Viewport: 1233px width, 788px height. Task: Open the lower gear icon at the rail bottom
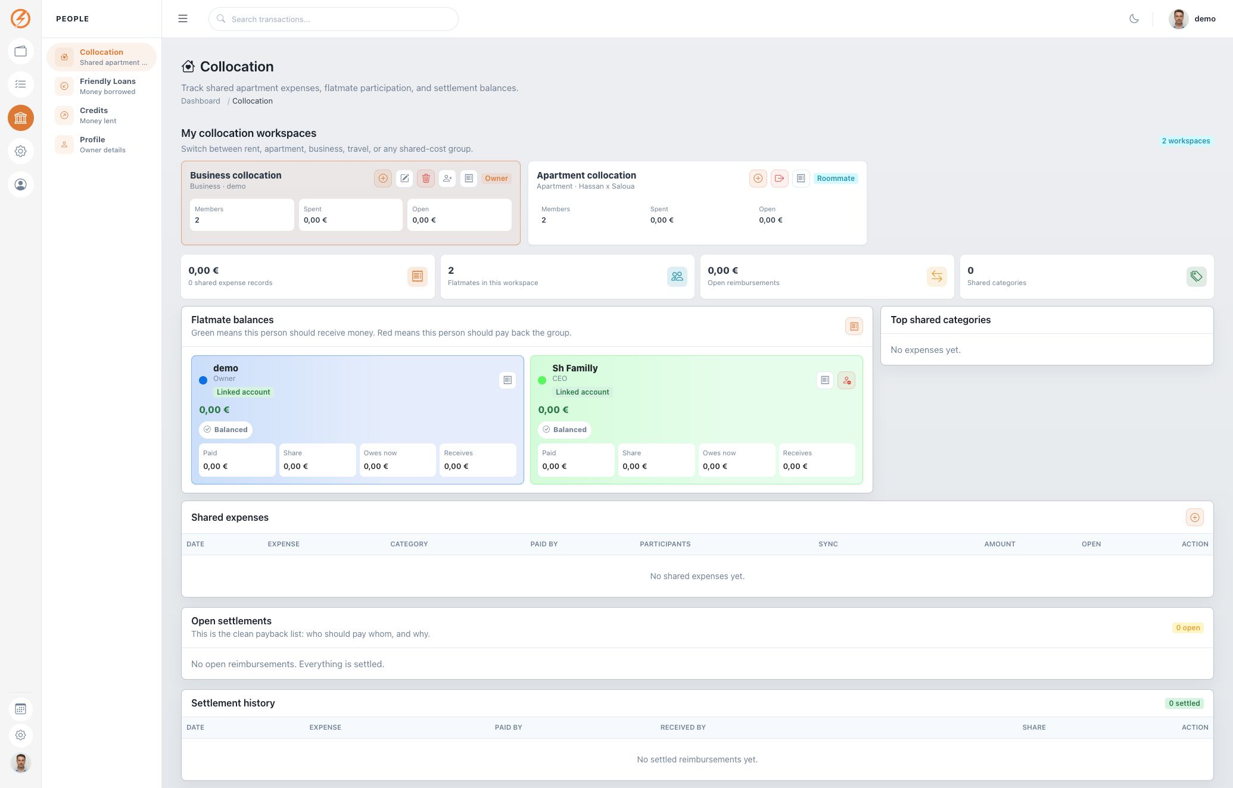point(20,735)
